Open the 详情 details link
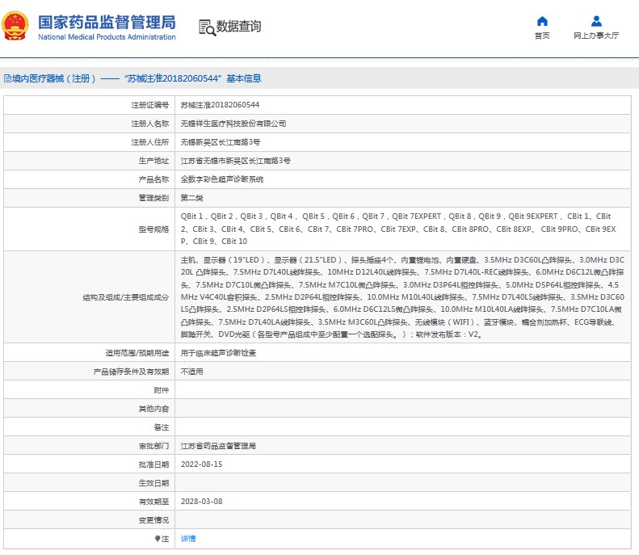Viewport: 639px width, 555px height. (188, 539)
